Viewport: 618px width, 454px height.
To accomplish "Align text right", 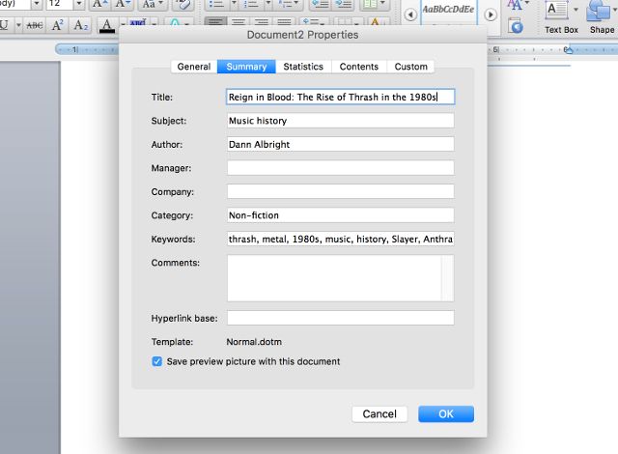I will 261,22.
